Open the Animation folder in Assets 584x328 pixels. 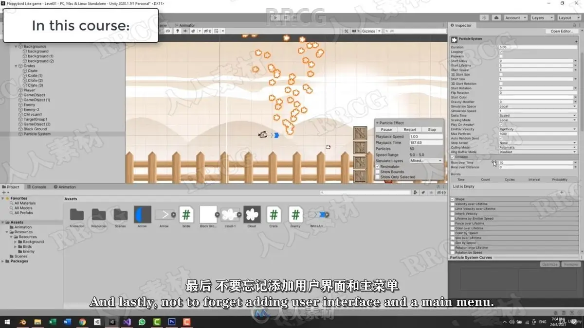tap(77, 215)
